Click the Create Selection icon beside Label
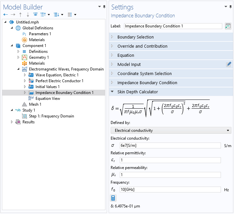The image size is (234, 214). pyautogui.click(x=228, y=26)
